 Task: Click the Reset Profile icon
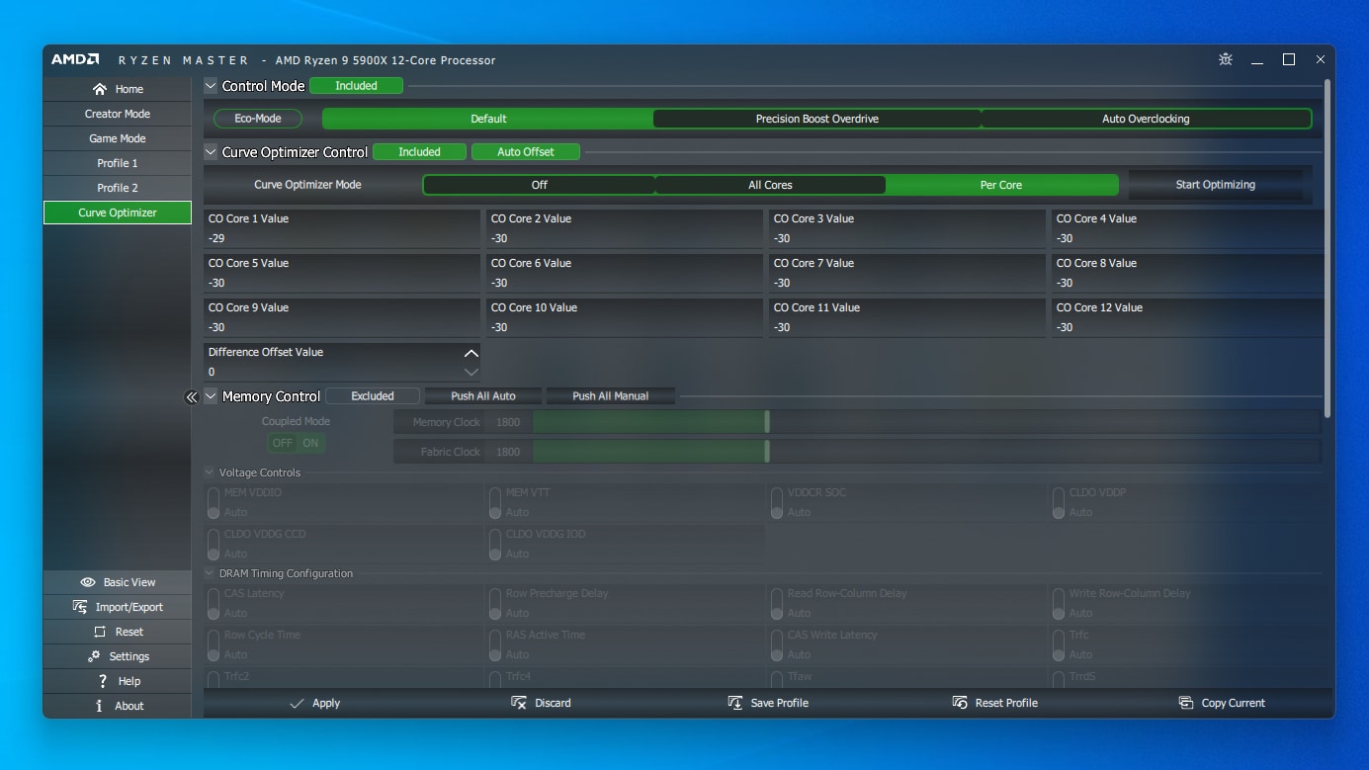(960, 703)
